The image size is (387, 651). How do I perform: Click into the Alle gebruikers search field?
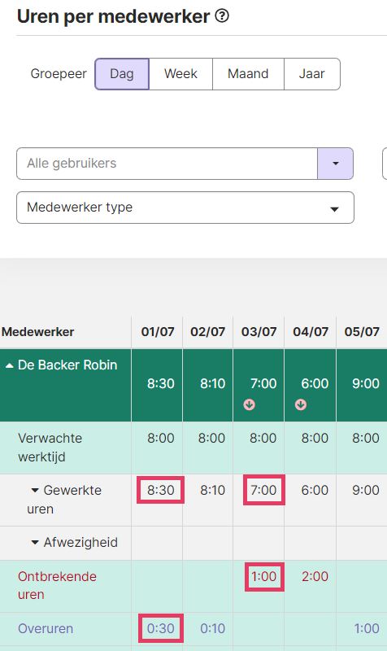pos(167,164)
